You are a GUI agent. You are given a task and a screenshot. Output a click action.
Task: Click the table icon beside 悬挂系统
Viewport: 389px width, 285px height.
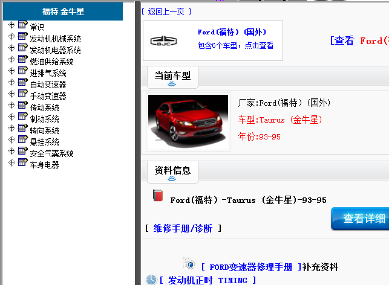pyautogui.click(x=23, y=139)
